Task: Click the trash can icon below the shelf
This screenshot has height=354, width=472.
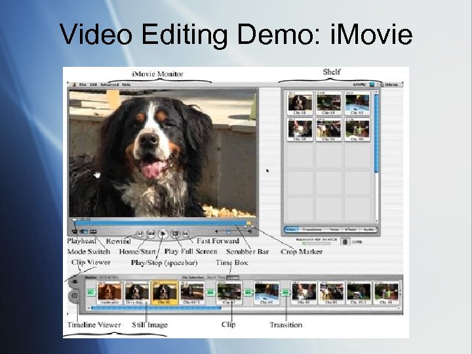Action: 345,242
